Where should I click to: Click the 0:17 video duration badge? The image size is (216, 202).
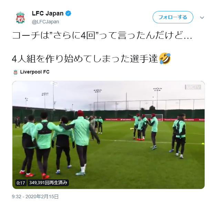click(x=21, y=183)
